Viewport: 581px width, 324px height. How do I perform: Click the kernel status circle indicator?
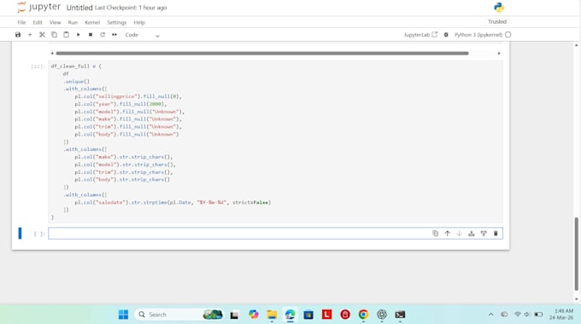click(508, 35)
